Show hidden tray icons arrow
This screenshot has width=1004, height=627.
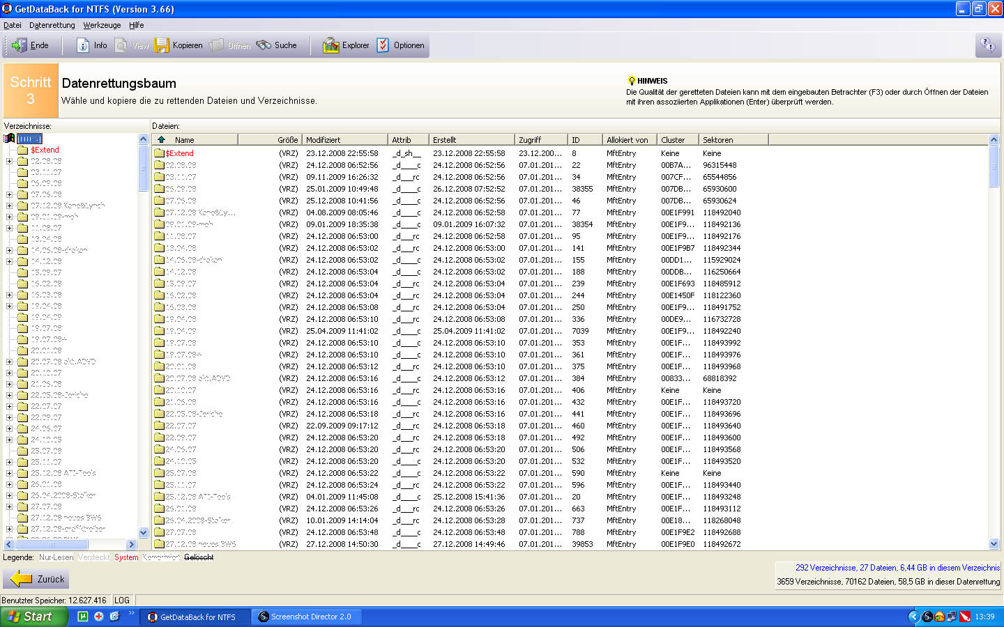[x=914, y=617]
